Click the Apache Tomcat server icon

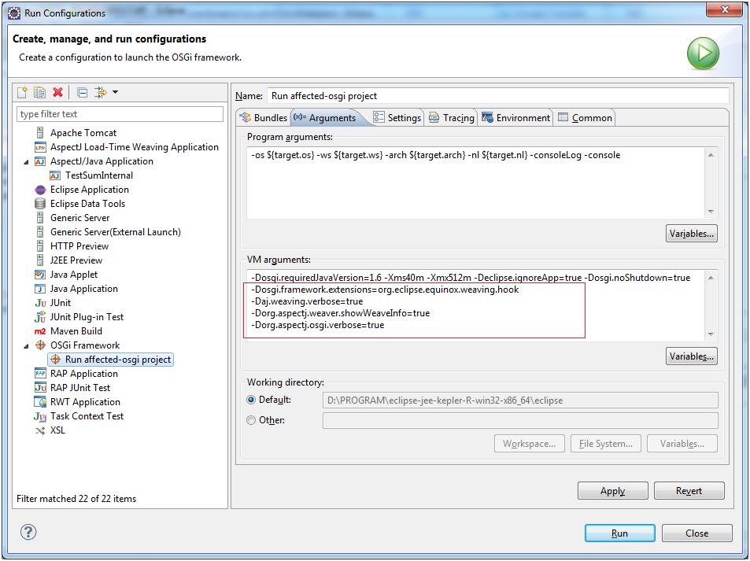tap(40, 132)
